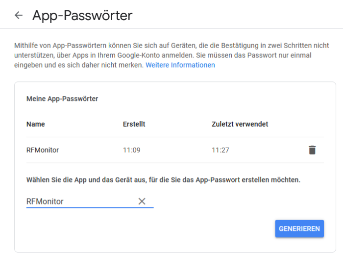The width and height of the screenshot is (343, 255).
Task: Click the RFMonitor entry in the password list
Action: click(x=43, y=150)
